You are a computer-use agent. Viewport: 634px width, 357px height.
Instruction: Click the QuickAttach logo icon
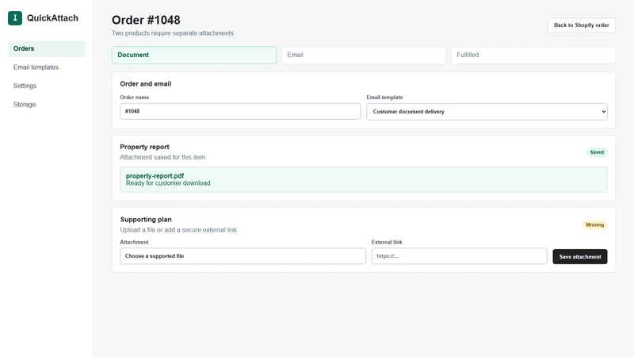click(15, 17)
